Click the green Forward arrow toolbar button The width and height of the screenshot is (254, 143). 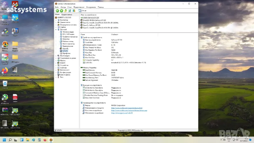coord(61,11)
